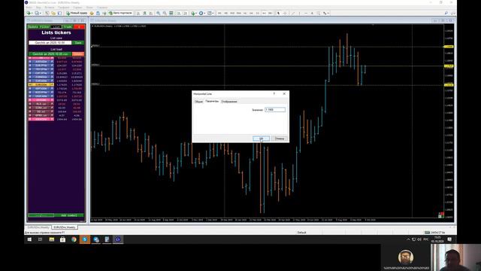Click the Filter button in tickers panel
Image resolution: width=481 pixels, height=271 pixels.
44,27
